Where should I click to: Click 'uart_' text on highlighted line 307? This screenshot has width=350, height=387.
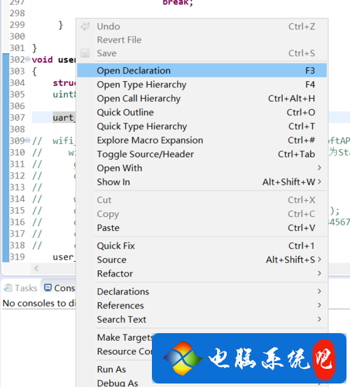click(64, 118)
